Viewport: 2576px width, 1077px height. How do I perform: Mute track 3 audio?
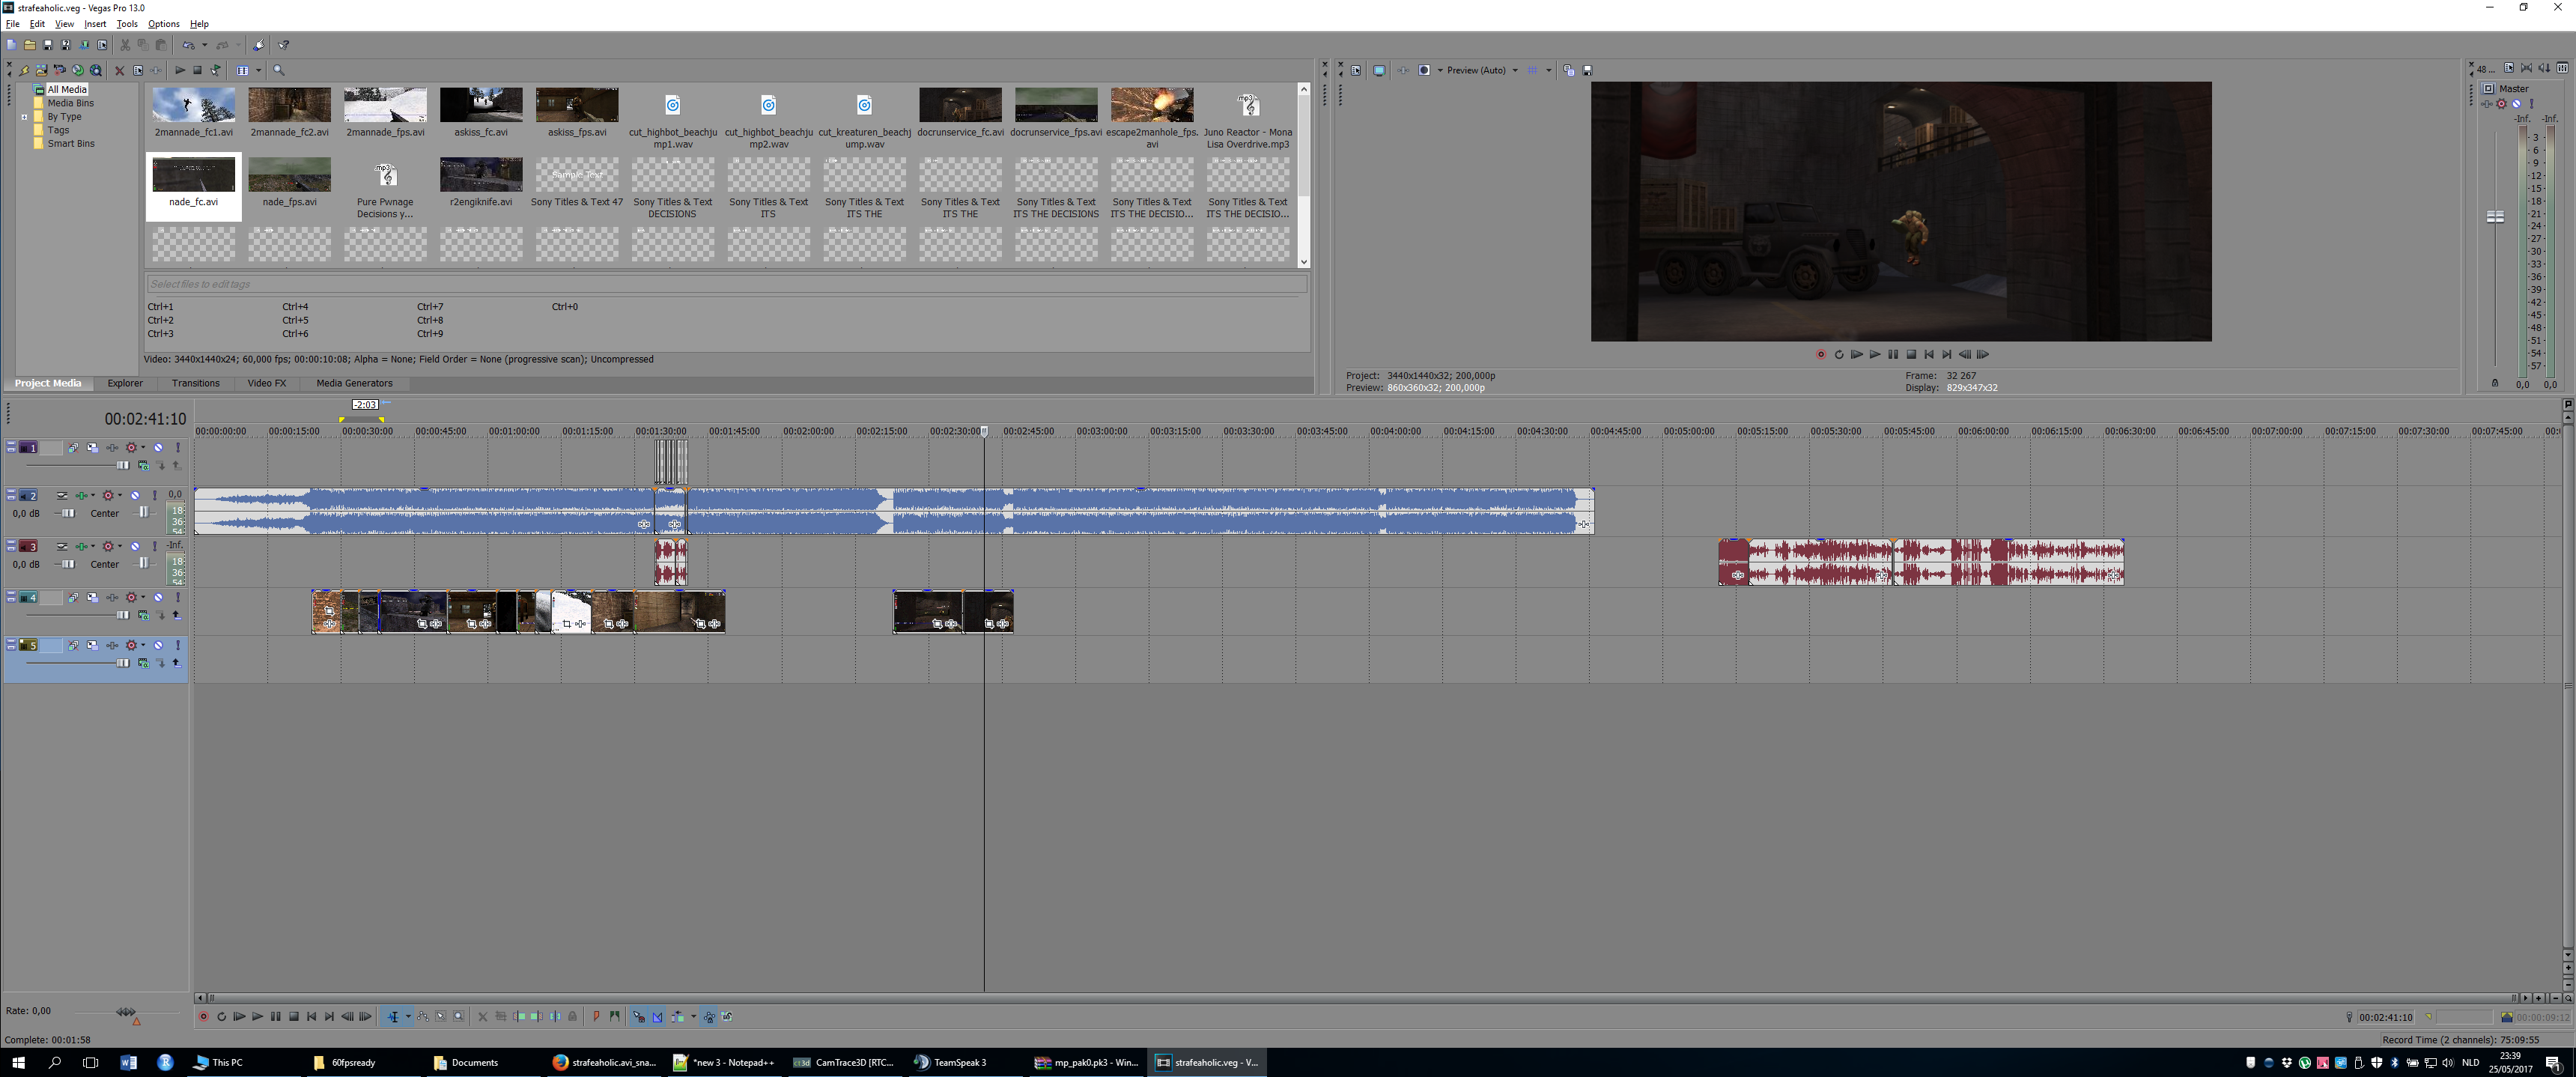135,546
